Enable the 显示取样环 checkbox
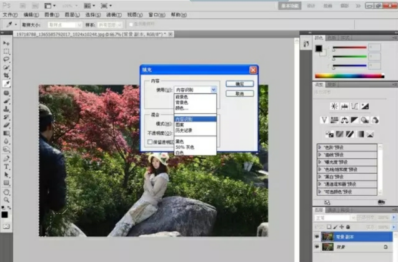 coord(131,24)
